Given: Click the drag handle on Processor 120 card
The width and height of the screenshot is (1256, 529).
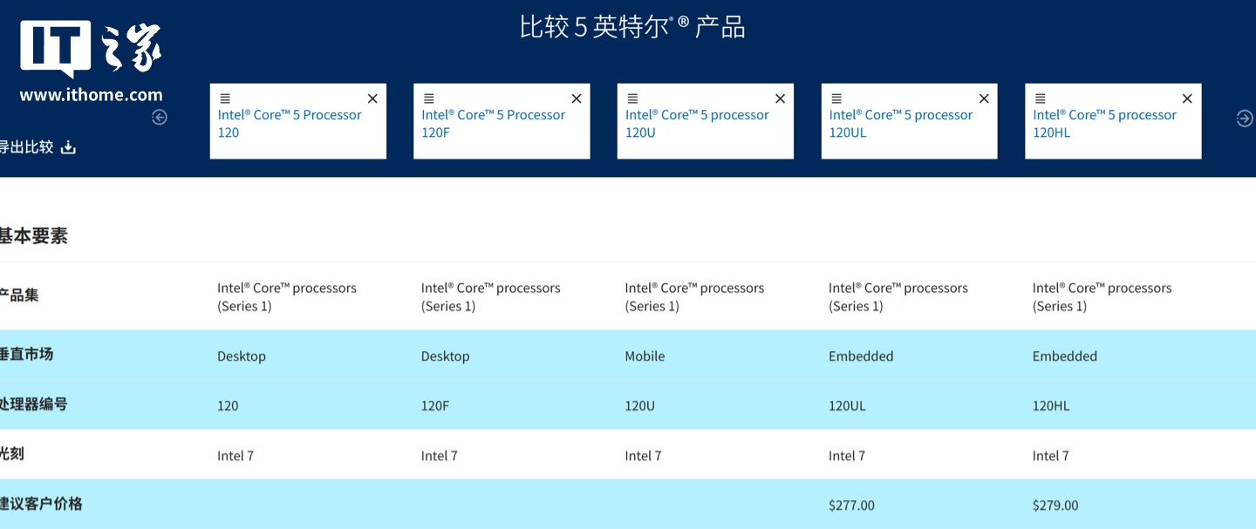Looking at the screenshot, I should [224, 98].
